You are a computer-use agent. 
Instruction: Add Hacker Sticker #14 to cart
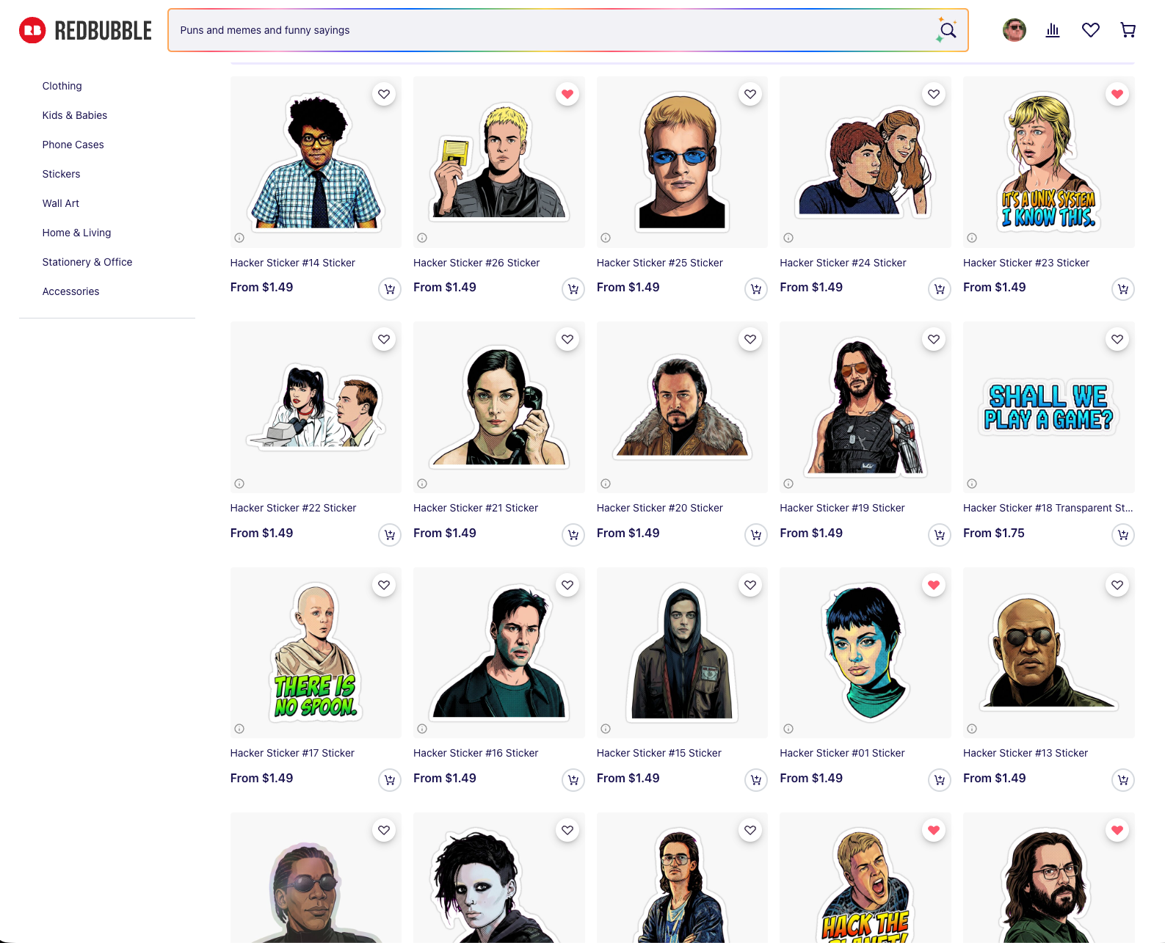(390, 289)
